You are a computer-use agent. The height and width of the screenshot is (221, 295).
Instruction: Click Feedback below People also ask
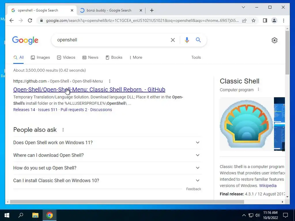click(x=194, y=189)
